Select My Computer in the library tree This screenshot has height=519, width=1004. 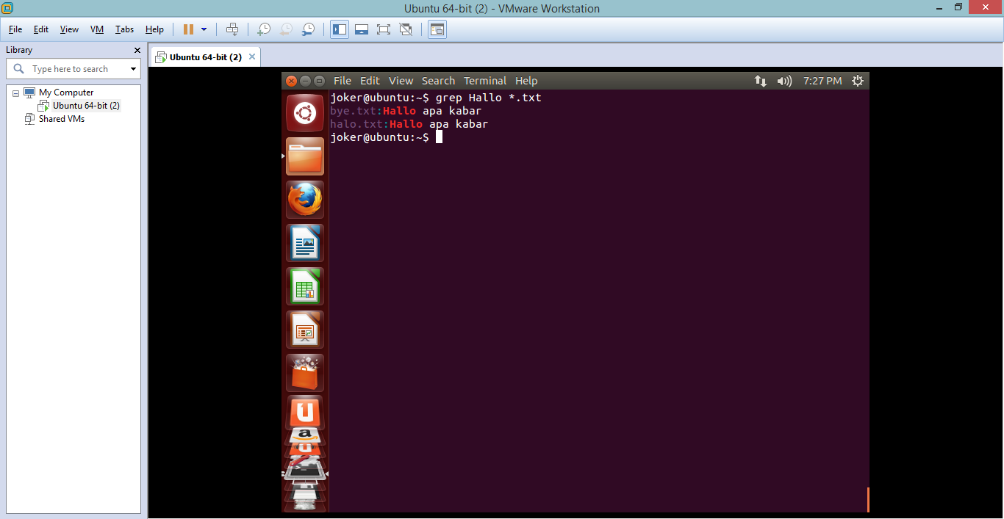point(66,92)
